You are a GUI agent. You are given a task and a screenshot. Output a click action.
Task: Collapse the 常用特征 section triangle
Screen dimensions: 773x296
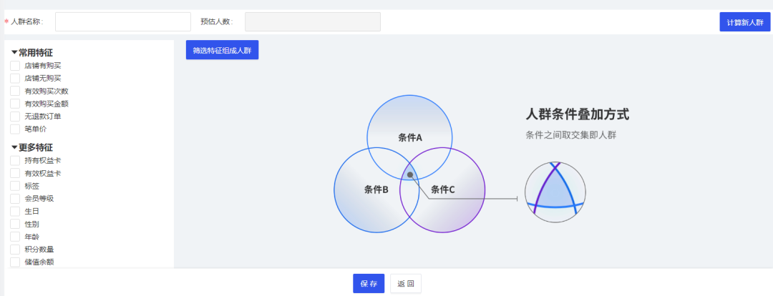click(x=14, y=52)
